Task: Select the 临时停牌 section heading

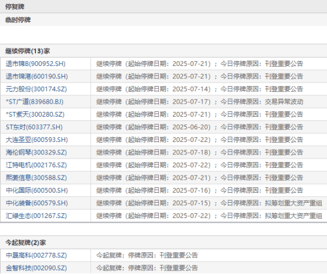Action: pos(18,20)
